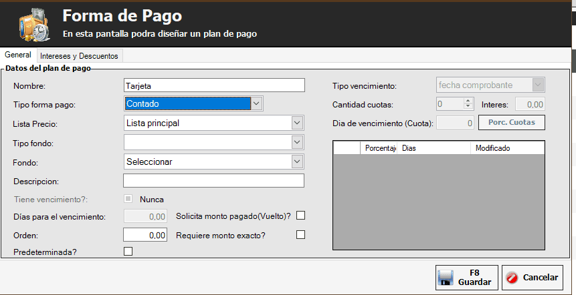Expand the Lista Precio dropdown
Screen dimensions: 576x295
click(297, 123)
